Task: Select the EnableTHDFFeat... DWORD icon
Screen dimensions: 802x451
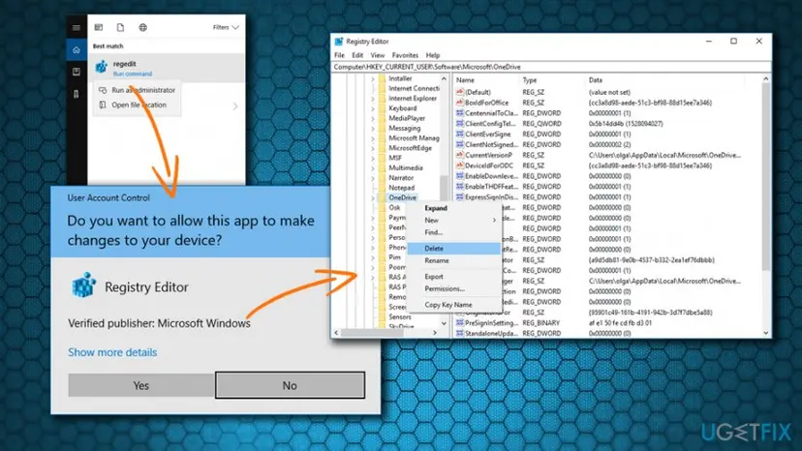Action: [460, 187]
